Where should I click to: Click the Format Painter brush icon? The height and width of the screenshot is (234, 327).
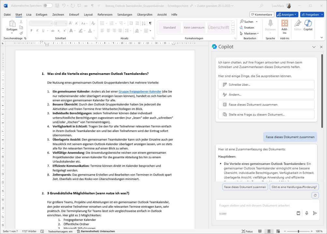coord(21,33)
